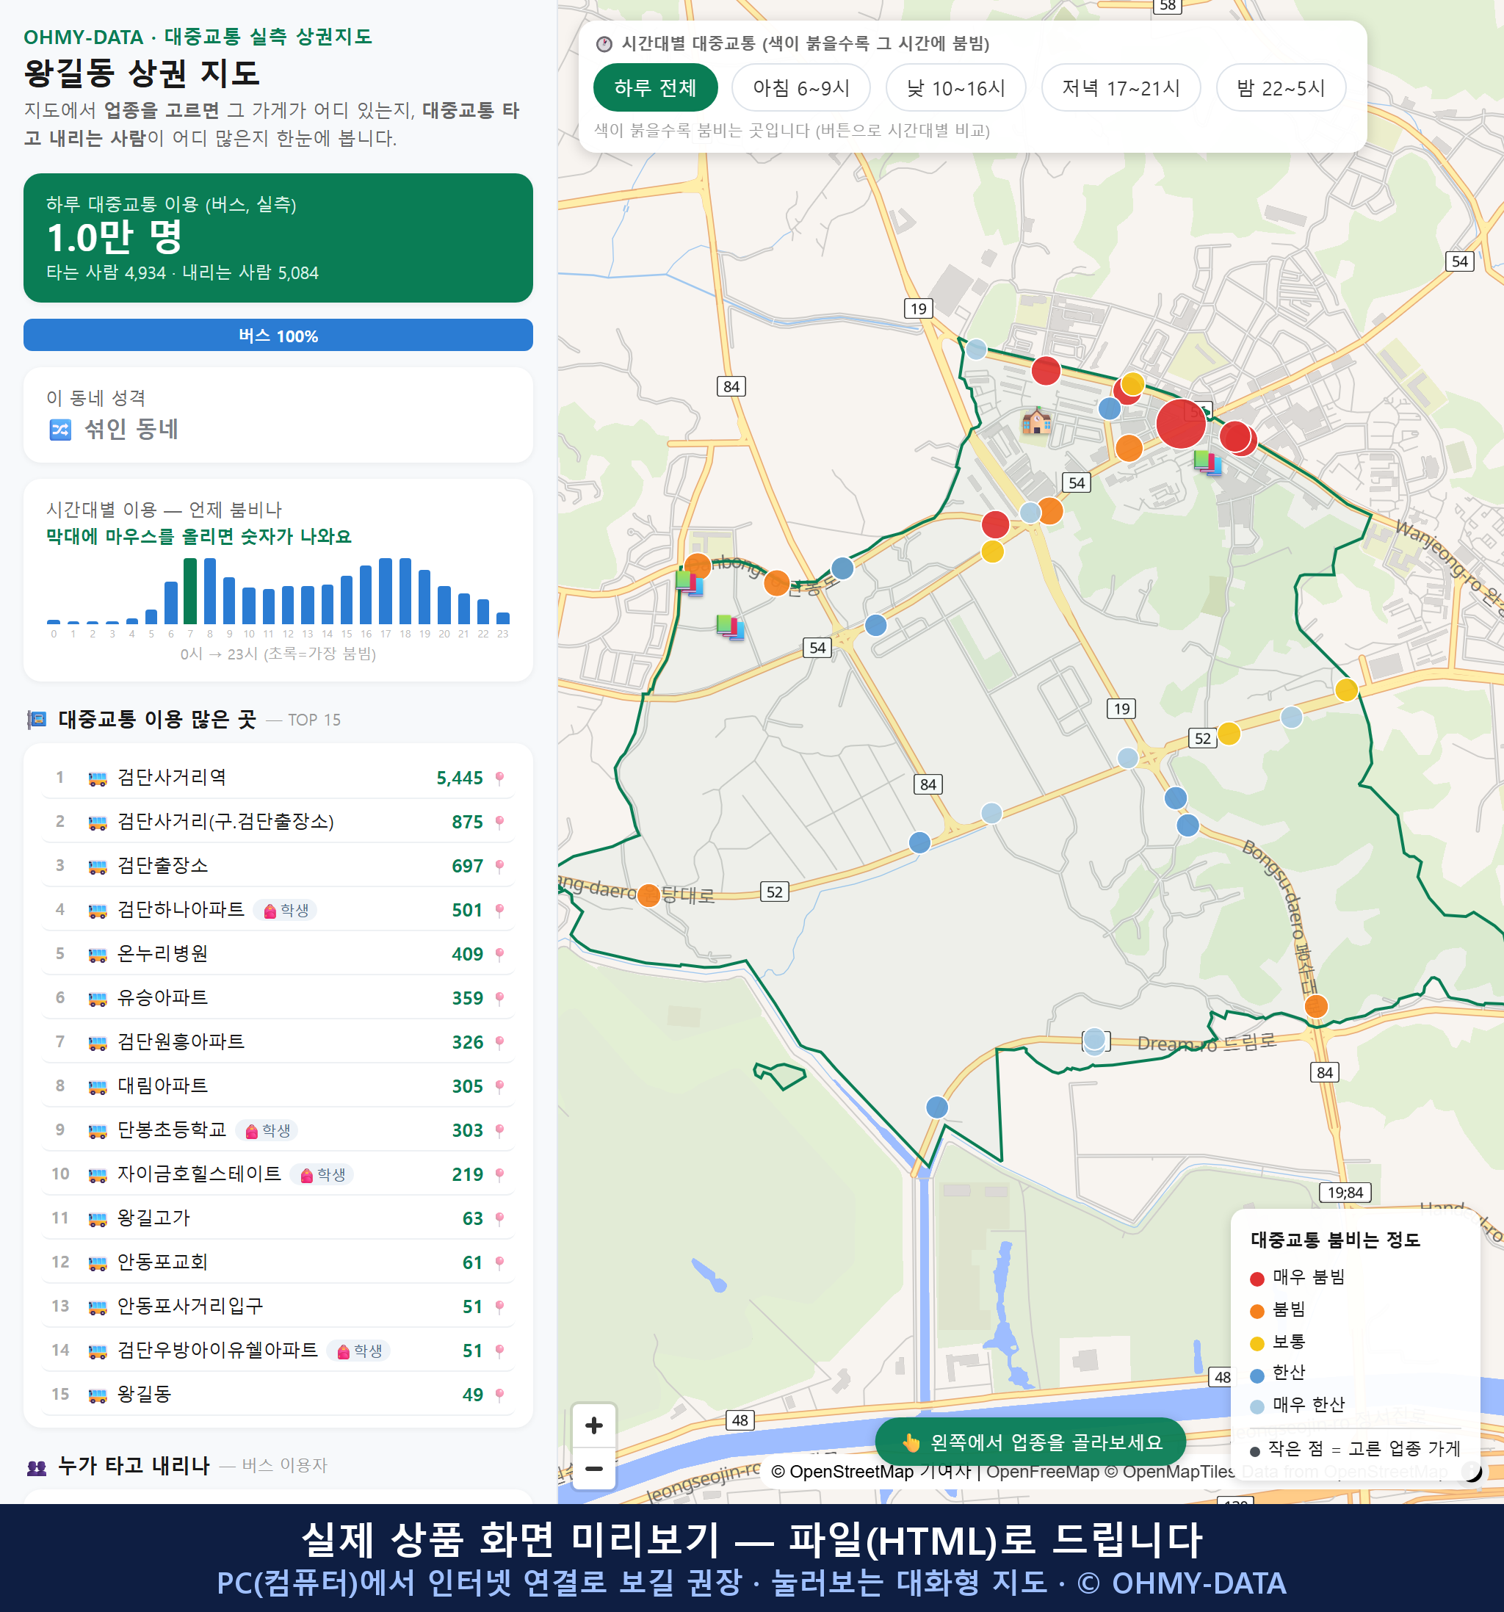Click the light blue 매우 한산 legend swatch
This screenshot has width=1504, height=1612.
pos(1257,1407)
